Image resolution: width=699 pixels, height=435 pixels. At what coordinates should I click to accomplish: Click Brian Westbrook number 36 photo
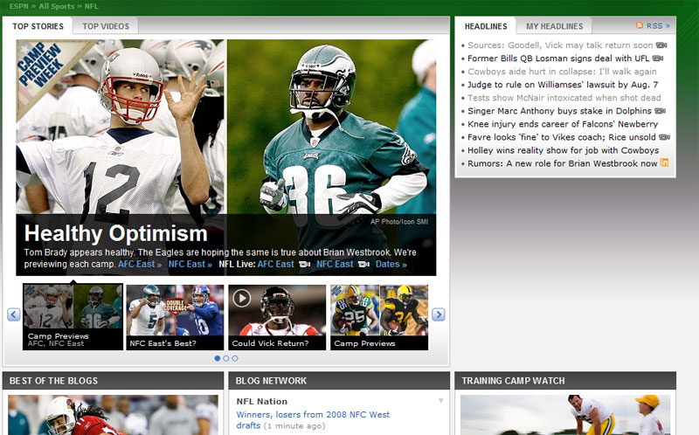coord(331,127)
